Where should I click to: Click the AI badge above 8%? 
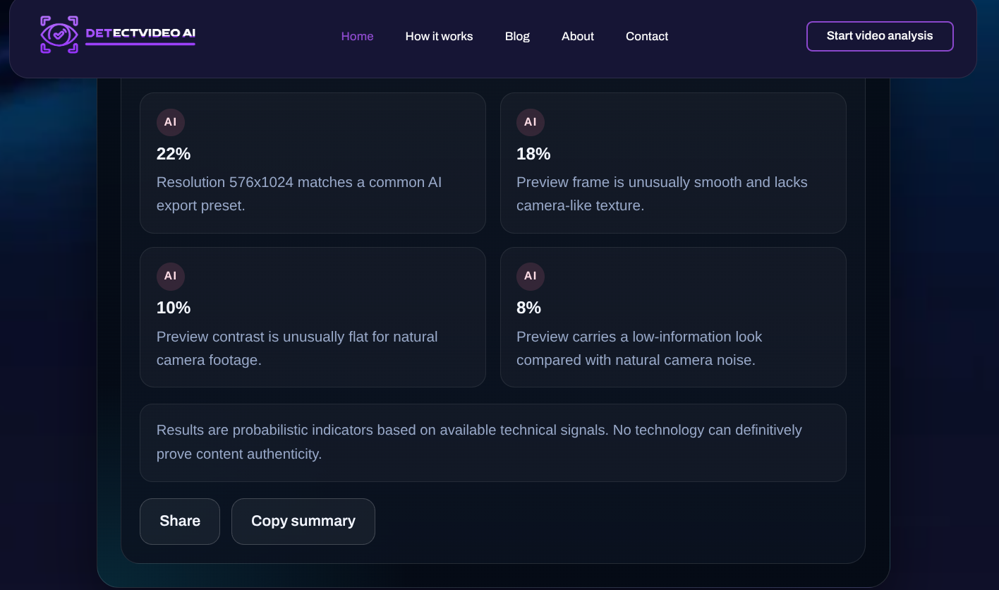tap(531, 276)
